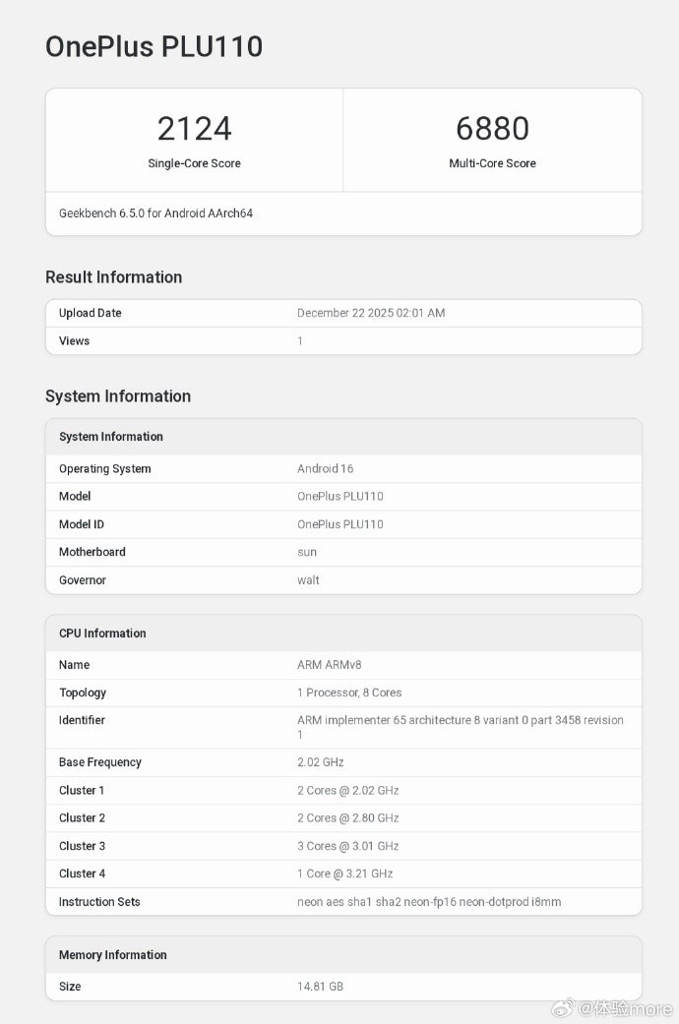Click the Weibo logo watermark icon
This screenshot has height=1024, width=679.
(x=562, y=1007)
